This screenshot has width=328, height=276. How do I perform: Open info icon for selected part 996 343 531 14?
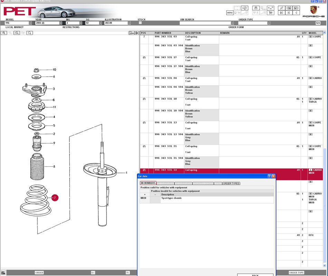click(310, 170)
